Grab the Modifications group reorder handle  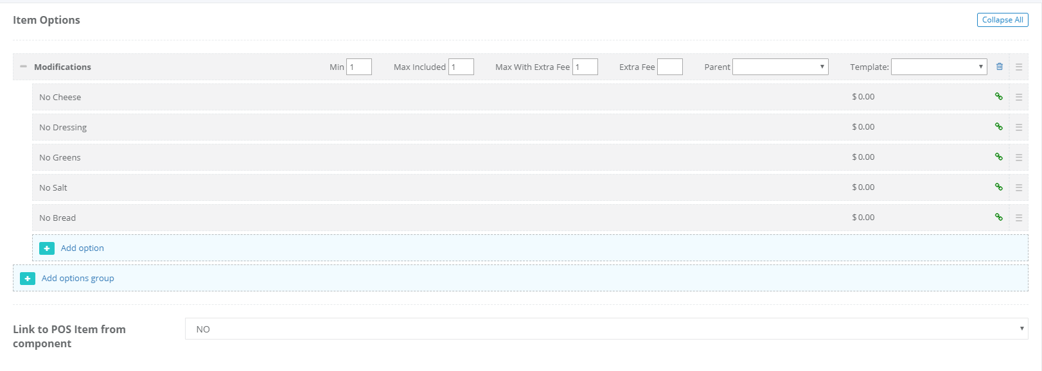(1019, 67)
